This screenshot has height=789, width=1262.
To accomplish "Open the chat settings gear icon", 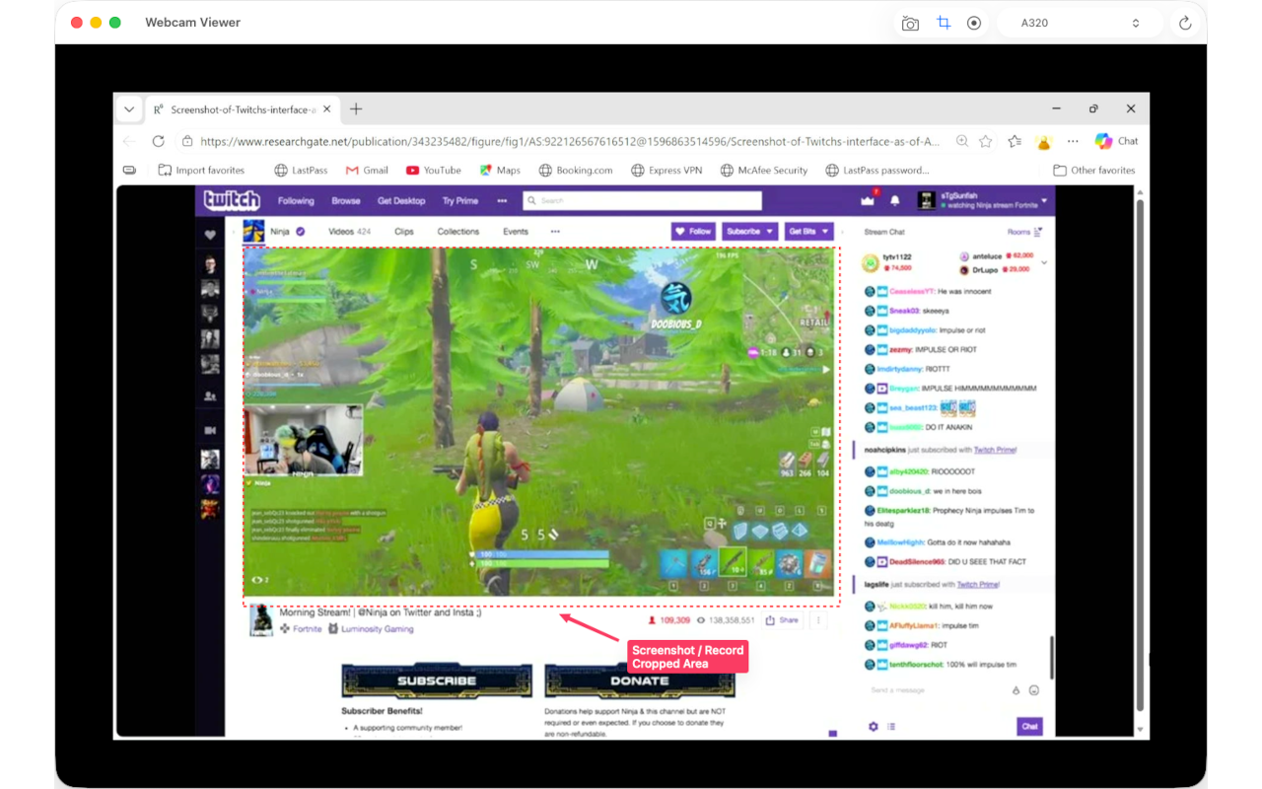I will pyautogui.click(x=873, y=727).
